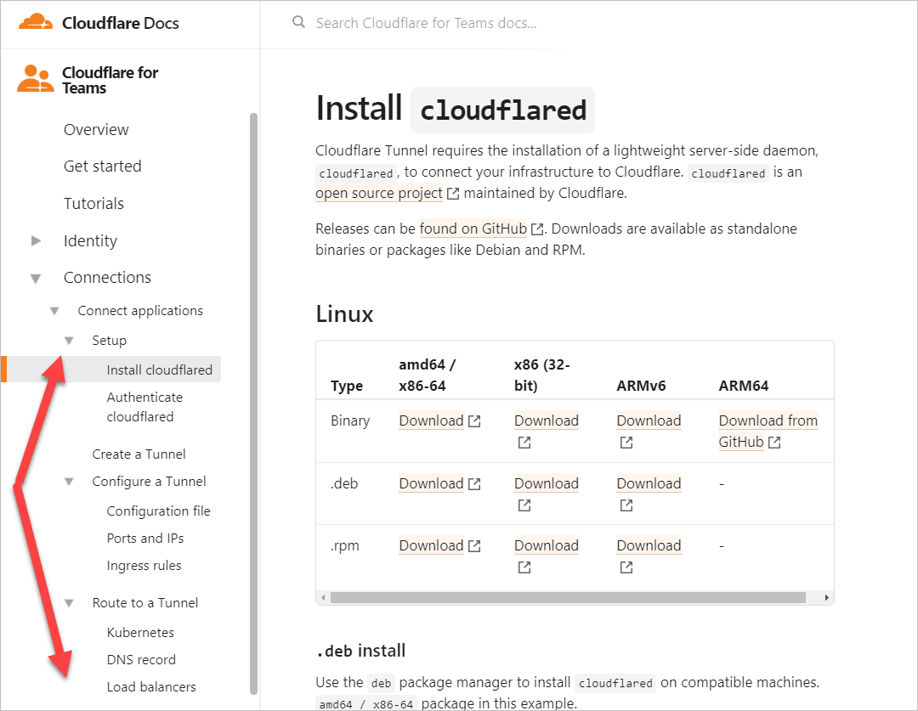Click table scrollbar left arrow
Image resolution: width=918 pixels, height=711 pixels.
[323, 597]
